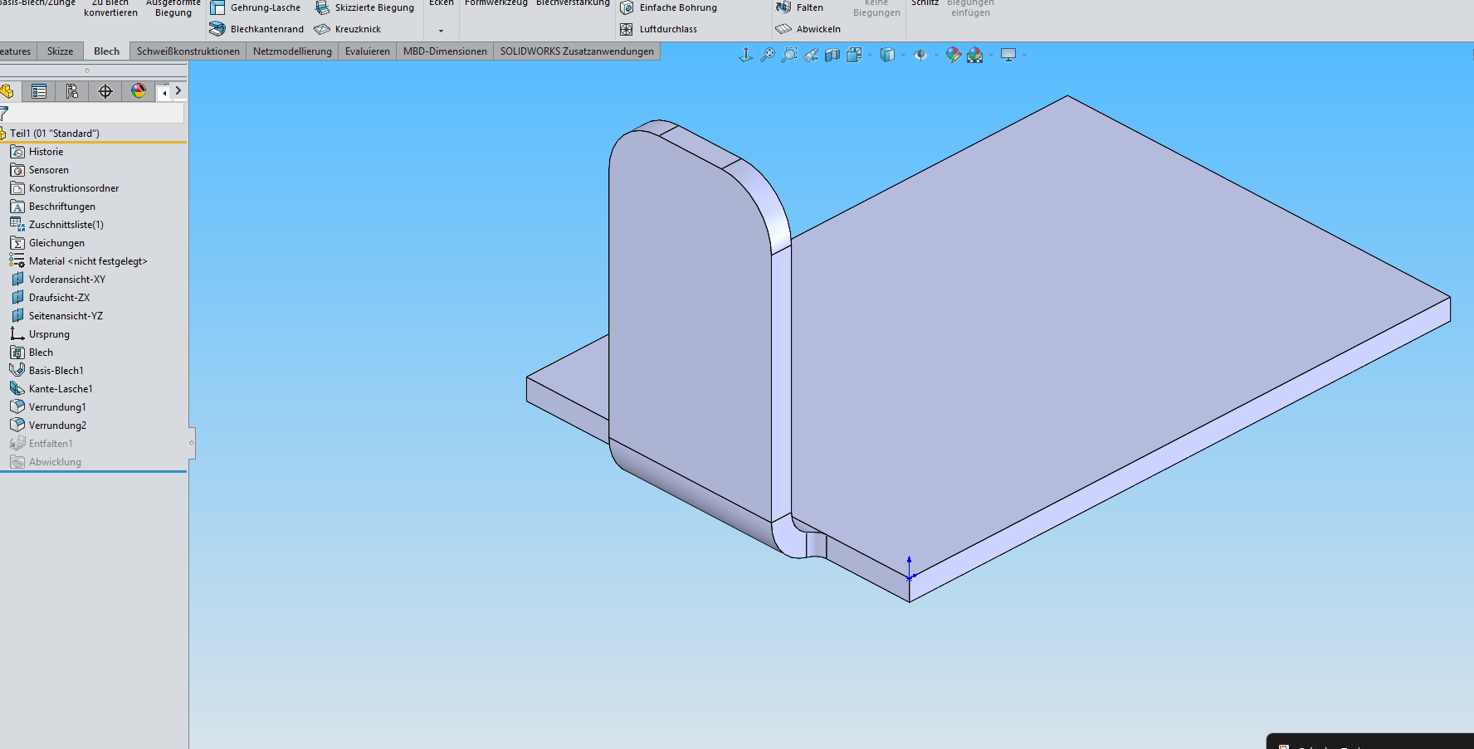
Task: Select the Kreuzknick tool
Action: (x=357, y=29)
